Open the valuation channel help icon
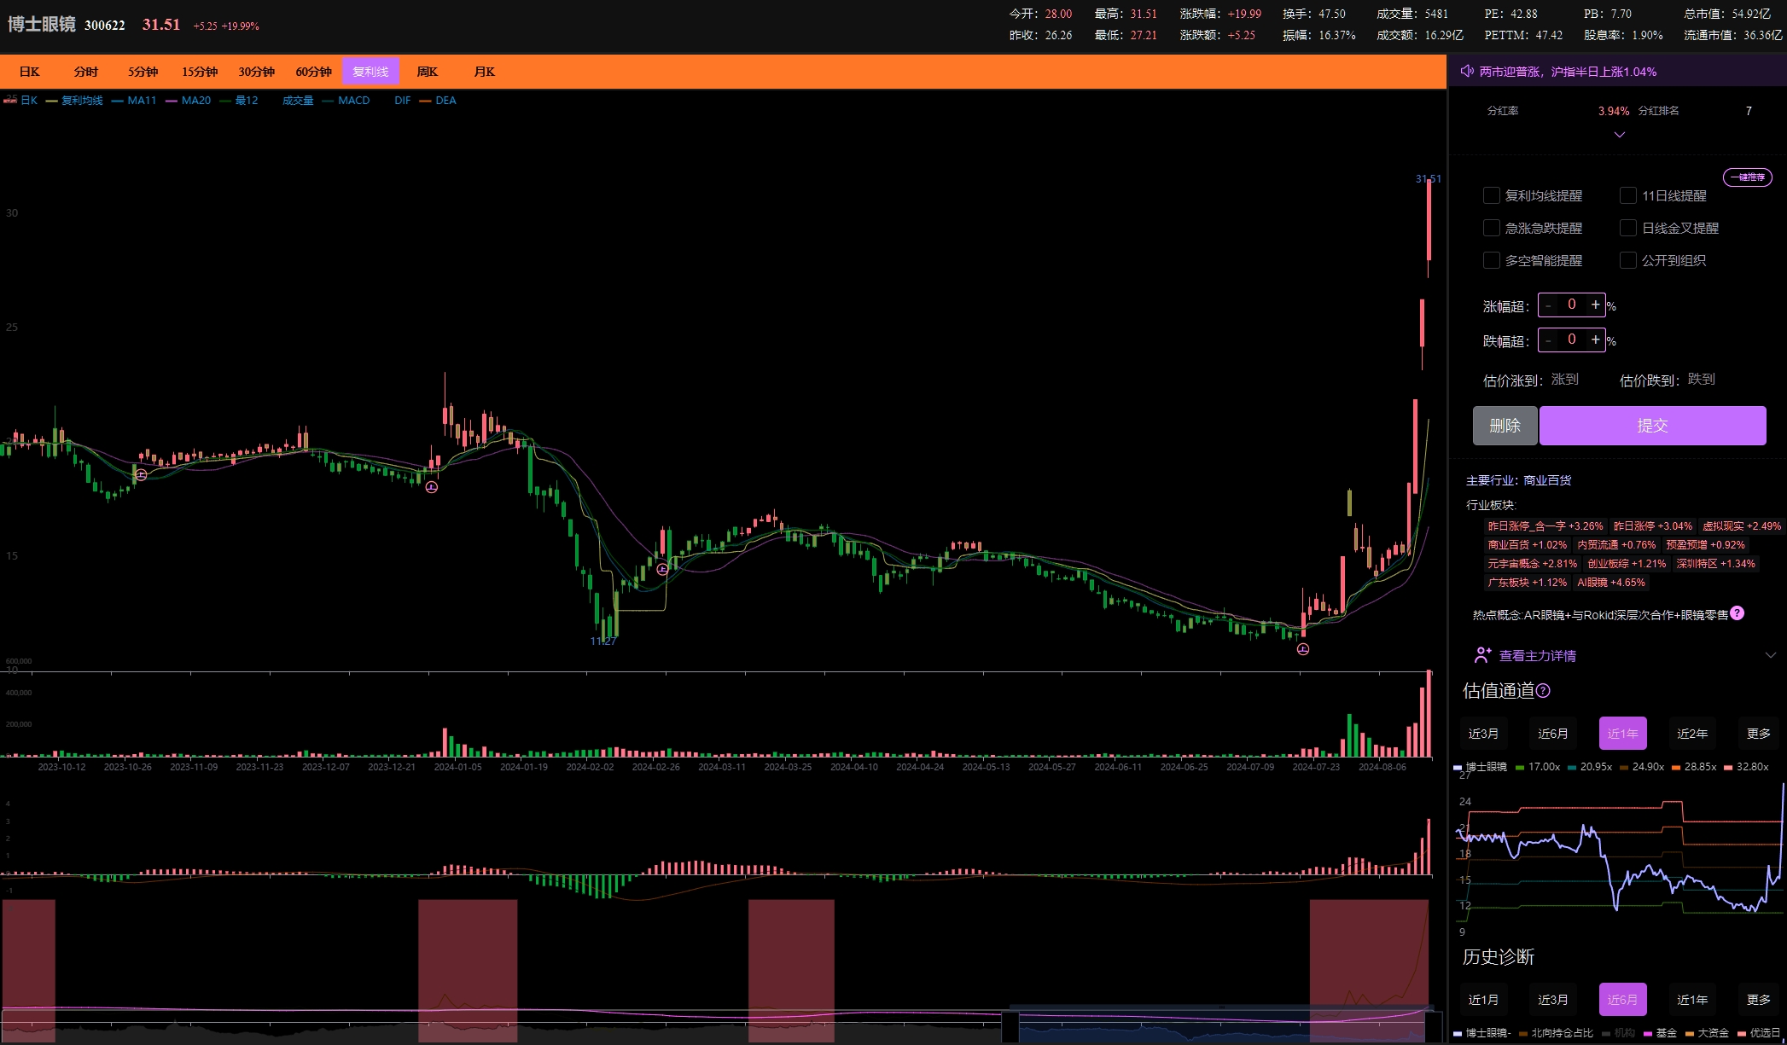 point(1543,691)
